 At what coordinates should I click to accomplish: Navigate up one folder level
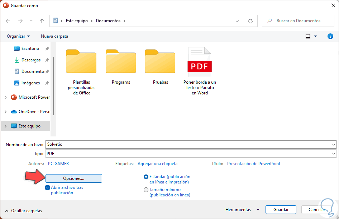[x=41, y=21]
